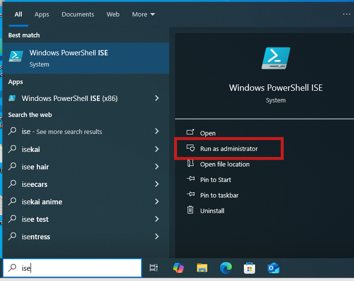This screenshot has width=354, height=281.
Task: Click the large PowerShell ISE icon in details pane
Action: [275, 58]
